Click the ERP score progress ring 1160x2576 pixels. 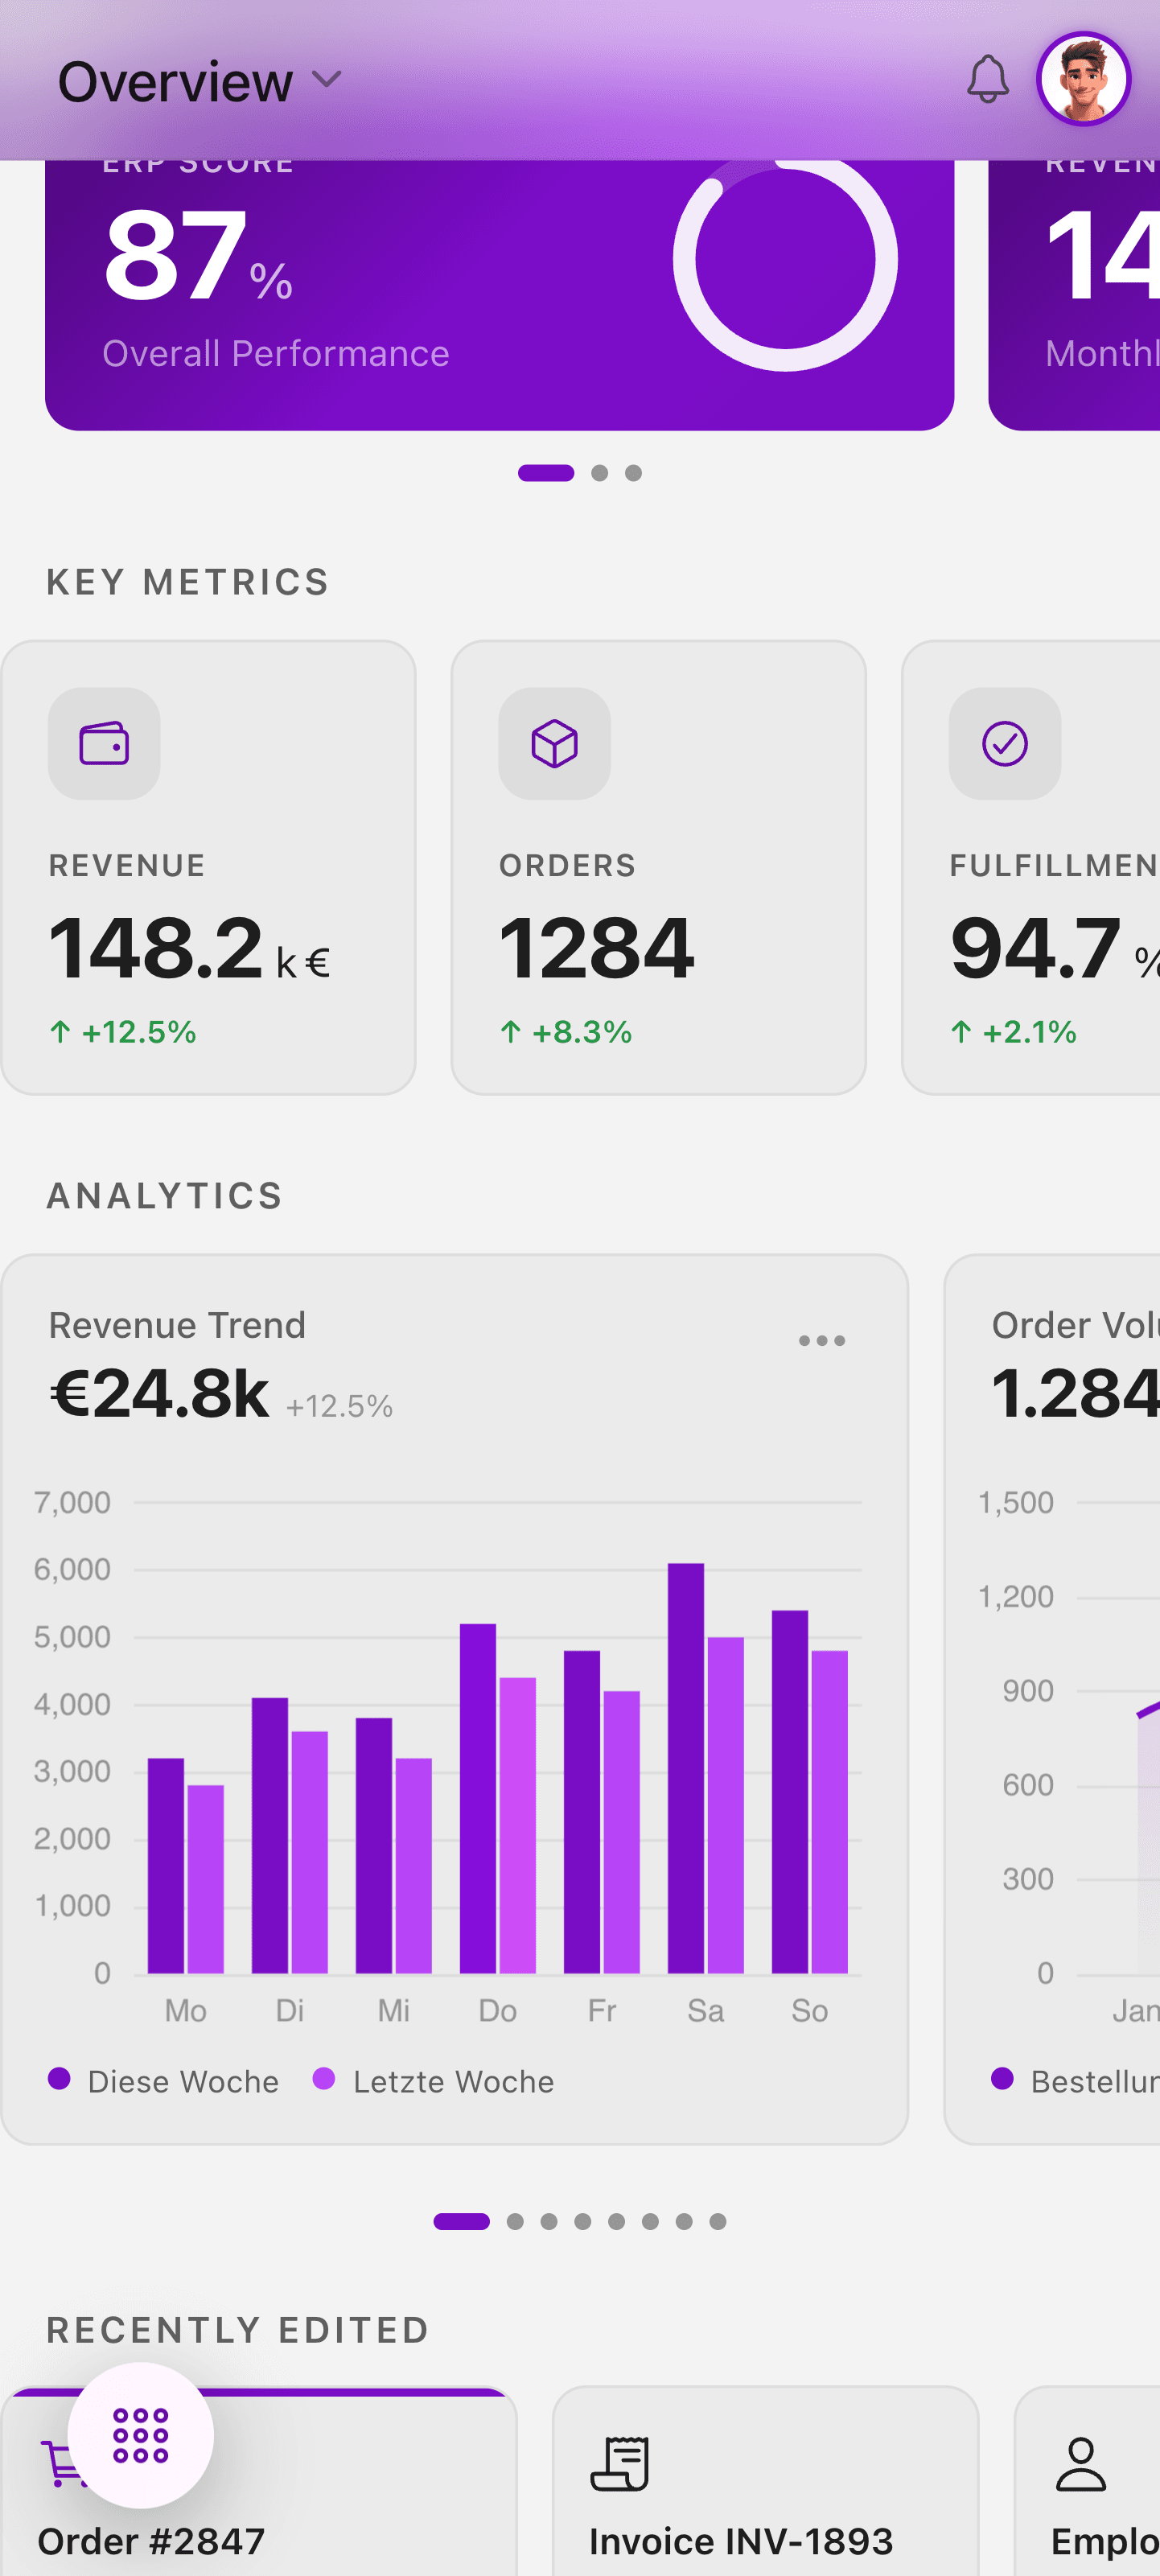point(785,260)
